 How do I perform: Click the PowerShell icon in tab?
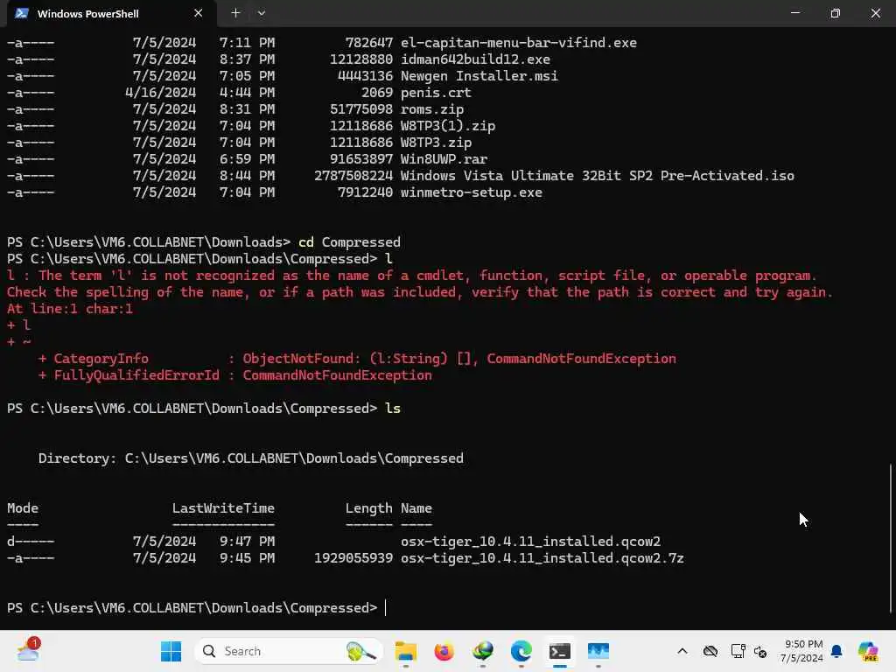[22, 13]
